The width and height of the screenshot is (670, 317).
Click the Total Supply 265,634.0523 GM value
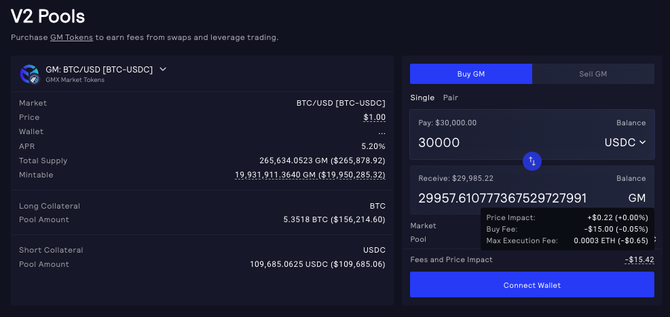pos(322,161)
